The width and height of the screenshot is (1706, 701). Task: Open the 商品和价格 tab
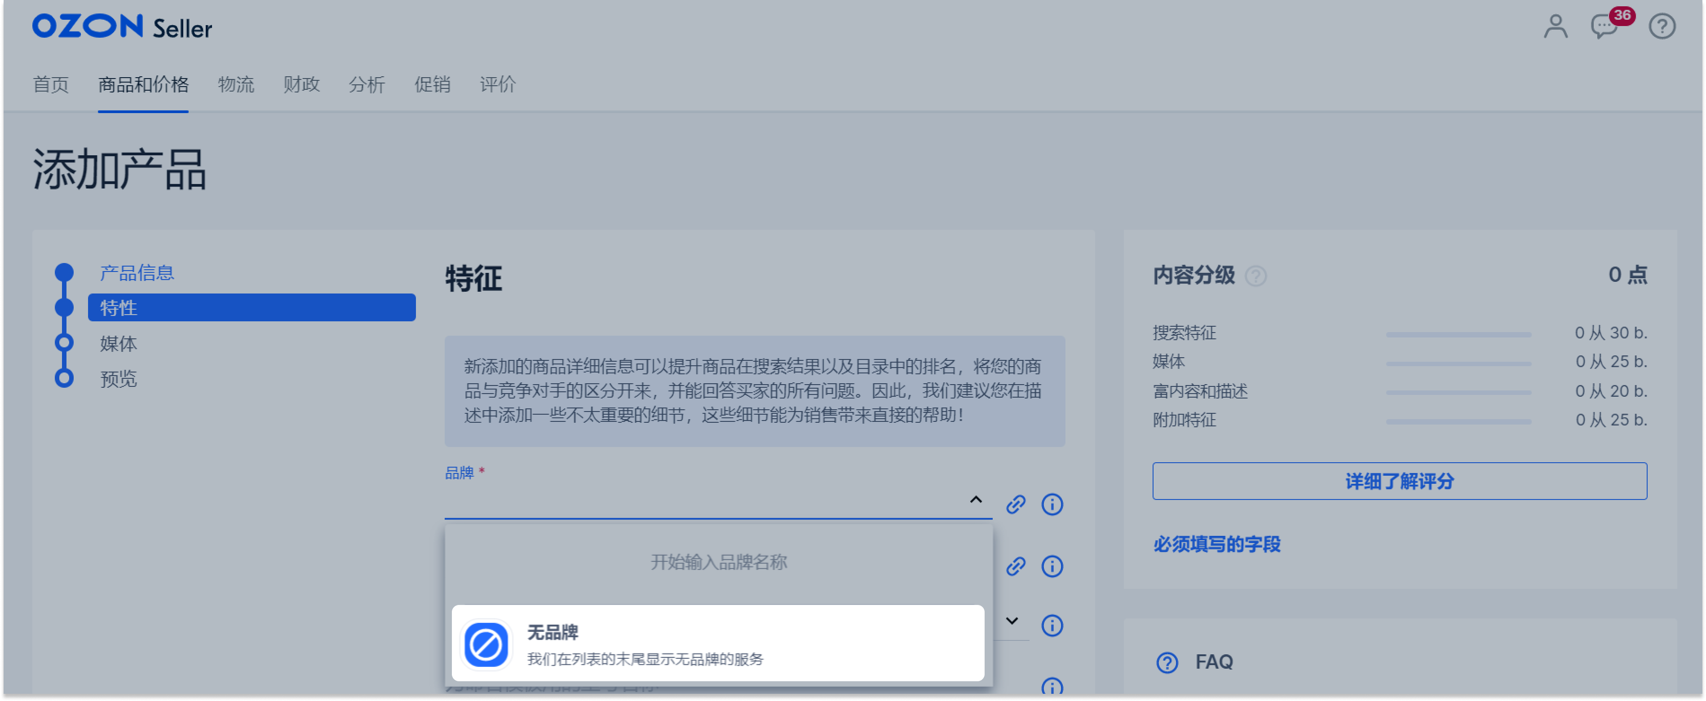[143, 84]
